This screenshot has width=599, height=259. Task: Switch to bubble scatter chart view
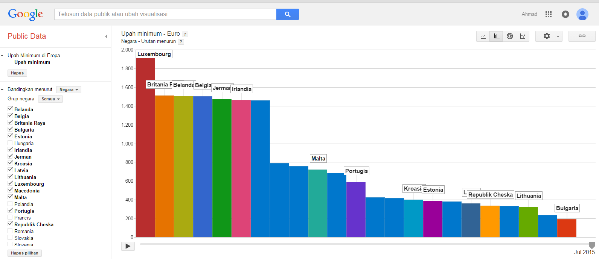pyautogui.click(x=523, y=36)
